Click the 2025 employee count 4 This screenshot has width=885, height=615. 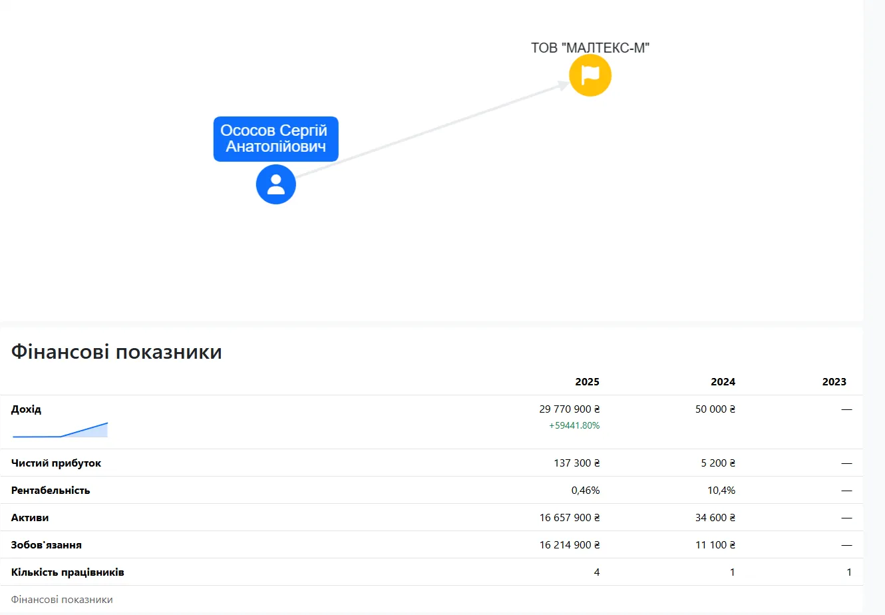click(597, 572)
